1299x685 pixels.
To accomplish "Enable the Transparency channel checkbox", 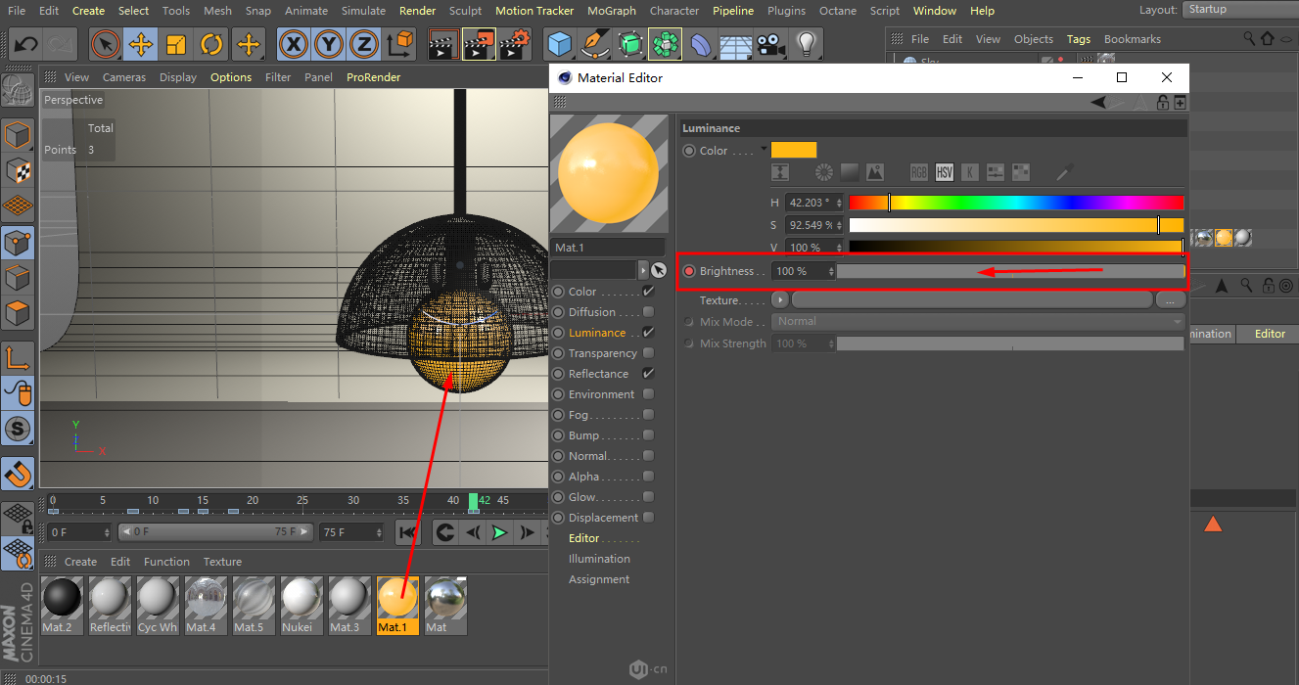I will pos(648,353).
